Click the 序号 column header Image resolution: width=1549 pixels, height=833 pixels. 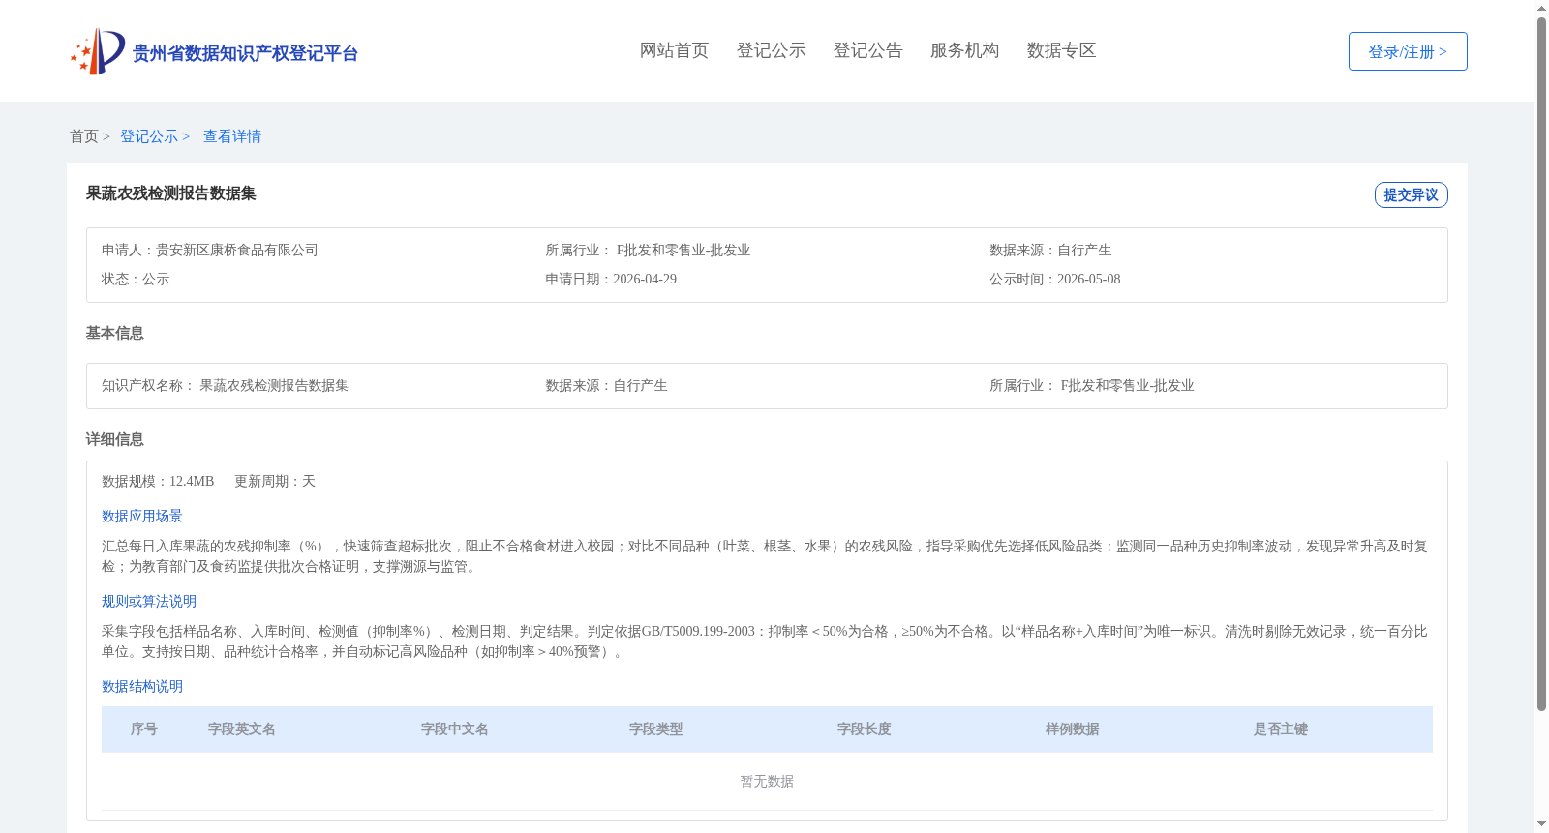(x=144, y=729)
